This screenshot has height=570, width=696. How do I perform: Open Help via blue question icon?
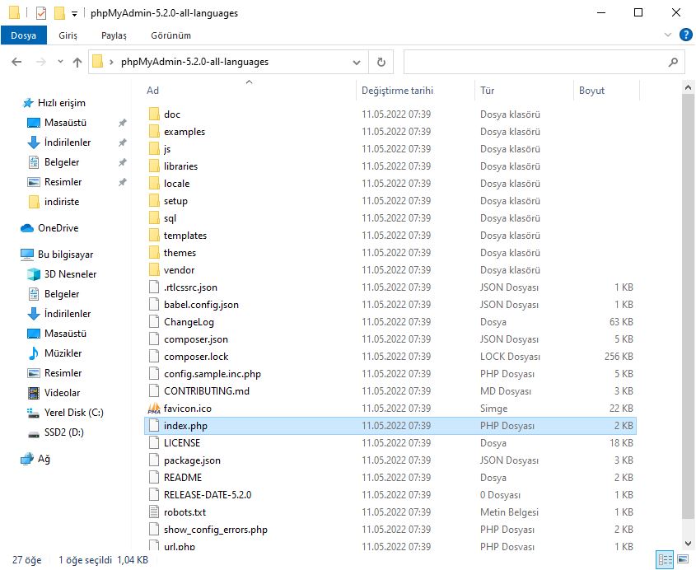click(x=686, y=35)
